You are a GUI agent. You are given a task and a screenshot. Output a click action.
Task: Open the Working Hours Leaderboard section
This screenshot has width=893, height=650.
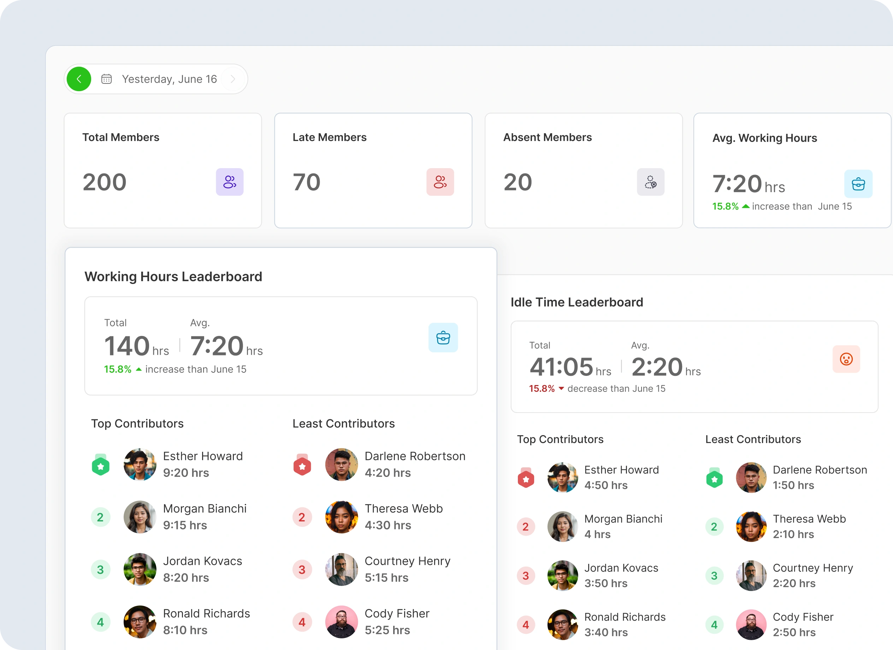point(173,276)
